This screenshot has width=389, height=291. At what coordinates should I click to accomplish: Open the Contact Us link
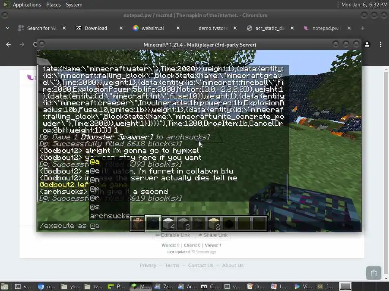click(201, 266)
